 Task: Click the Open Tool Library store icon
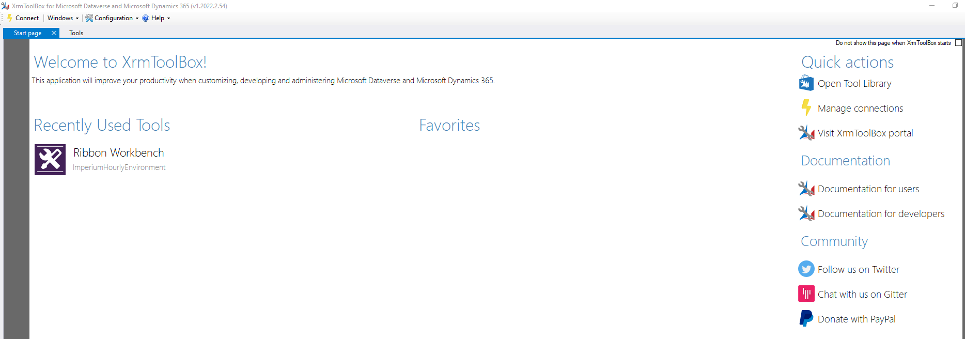click(806, 83)
